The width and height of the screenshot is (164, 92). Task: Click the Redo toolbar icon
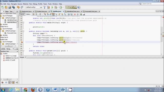click(22, 7)
